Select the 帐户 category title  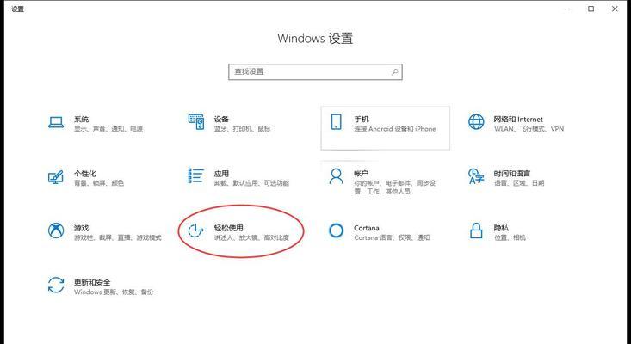click(361, 174)
